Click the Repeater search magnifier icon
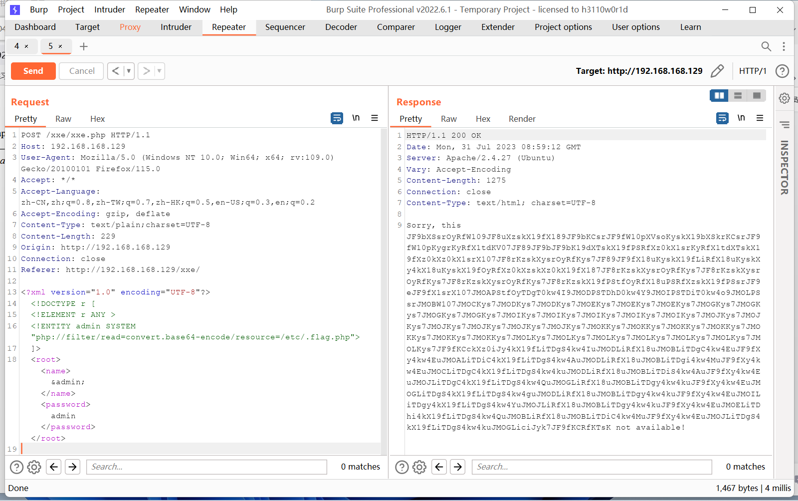Screen dimensions: 798x501 pyautogui.click(x=766, y=46)
